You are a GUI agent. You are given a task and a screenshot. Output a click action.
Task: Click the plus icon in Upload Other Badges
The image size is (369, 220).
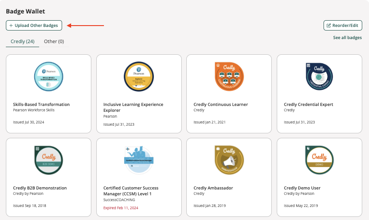[x=11, y=25]
